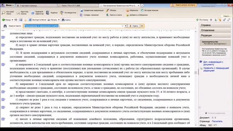Switch to Поиск: 719 от 27.11.2006 tab

(78, 5)
